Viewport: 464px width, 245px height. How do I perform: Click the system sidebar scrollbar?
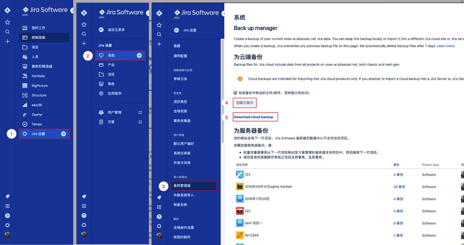click(x=222, y=91)
